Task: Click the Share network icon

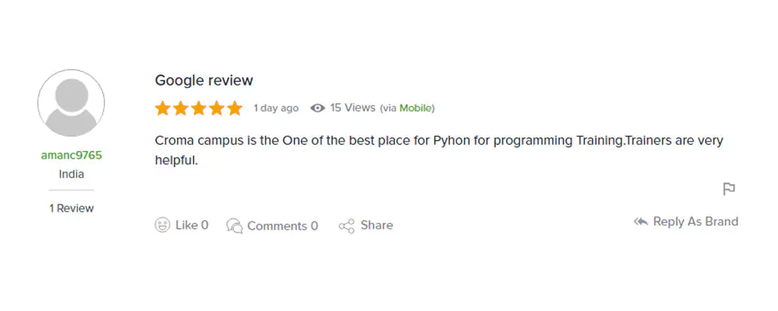Action: point(347,226)
